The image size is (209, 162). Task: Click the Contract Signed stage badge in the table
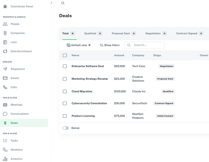(164, 103)
